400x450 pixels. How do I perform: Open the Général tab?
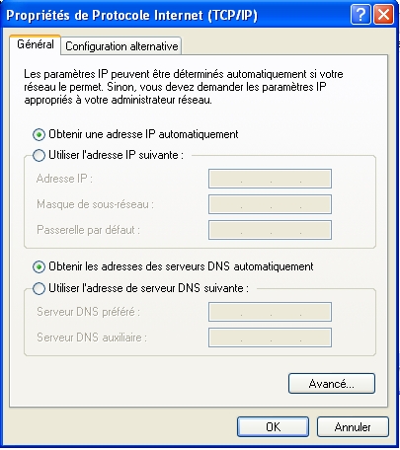coord(36,44)
